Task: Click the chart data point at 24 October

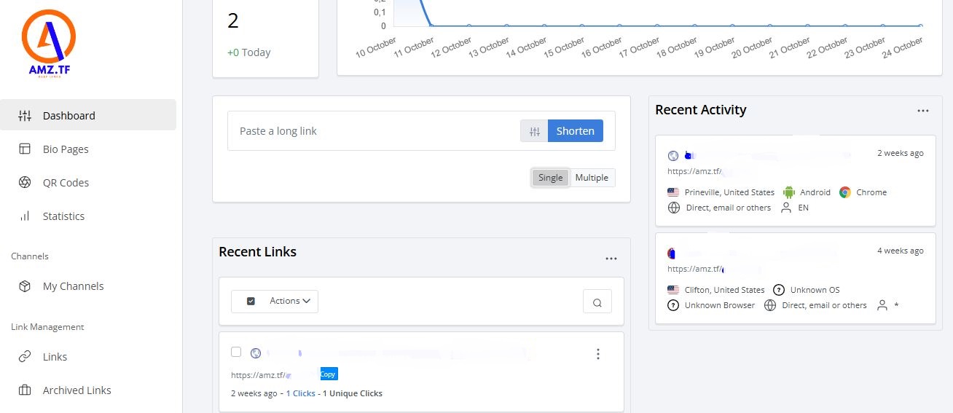Action: (921, 26)
